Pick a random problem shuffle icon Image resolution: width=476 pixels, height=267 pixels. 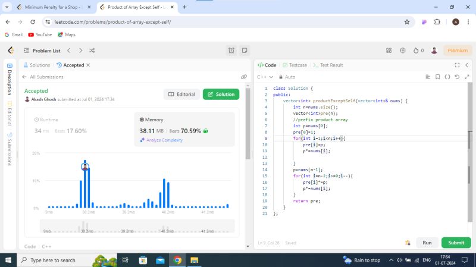point(92,51)
